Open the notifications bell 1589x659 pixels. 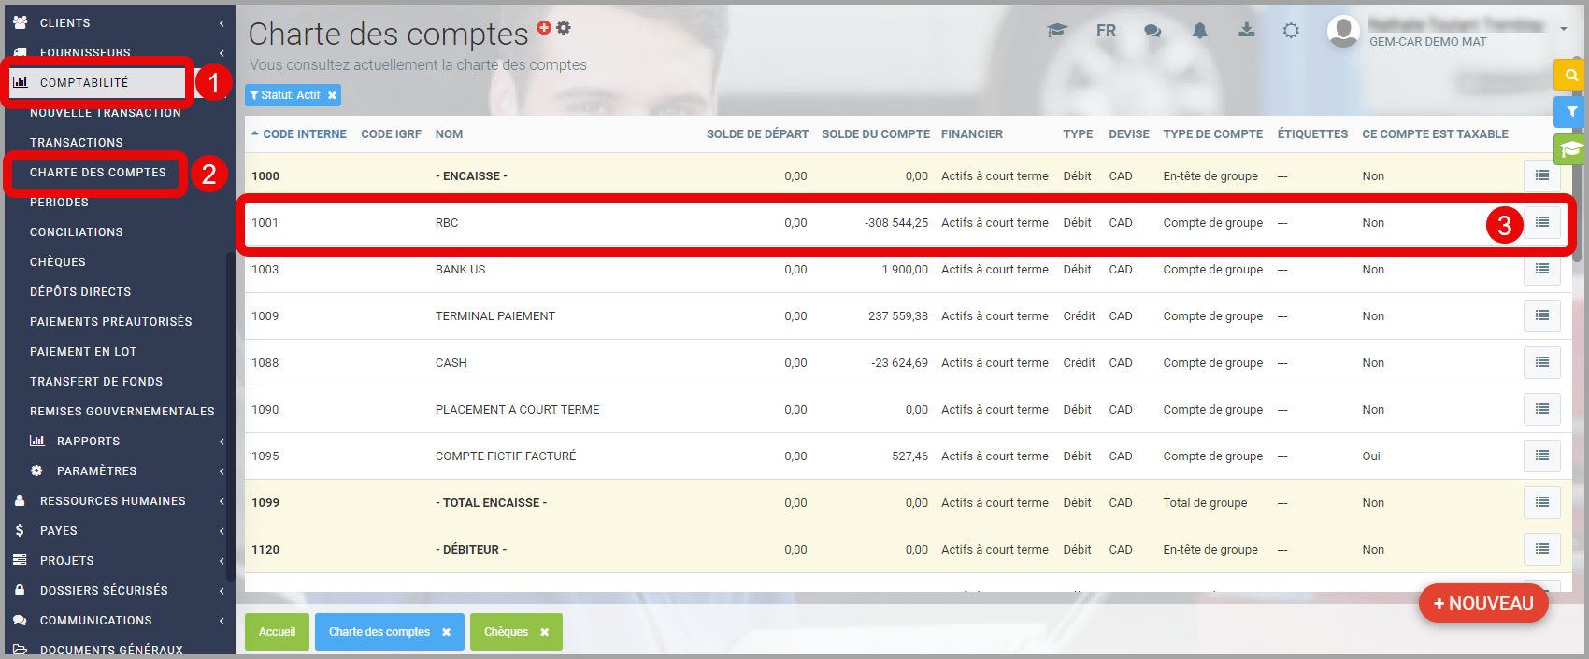(x=1199, y=31)
